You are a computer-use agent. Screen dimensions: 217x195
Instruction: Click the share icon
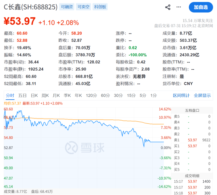[168, 7]
